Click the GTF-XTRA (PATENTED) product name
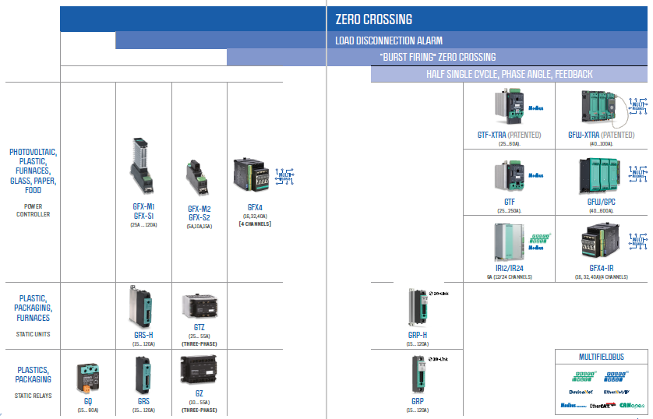 pos(509,135)
